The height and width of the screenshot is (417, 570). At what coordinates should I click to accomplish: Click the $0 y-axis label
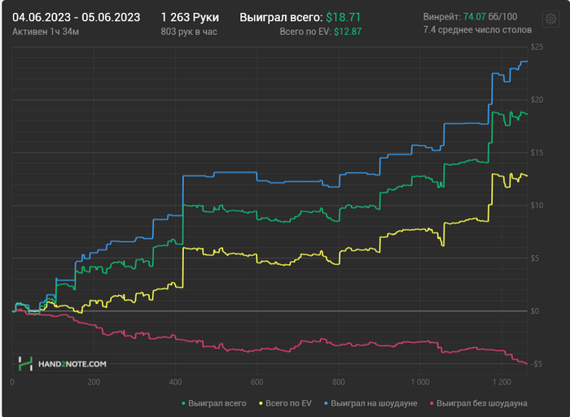click(x=534, y=311)
